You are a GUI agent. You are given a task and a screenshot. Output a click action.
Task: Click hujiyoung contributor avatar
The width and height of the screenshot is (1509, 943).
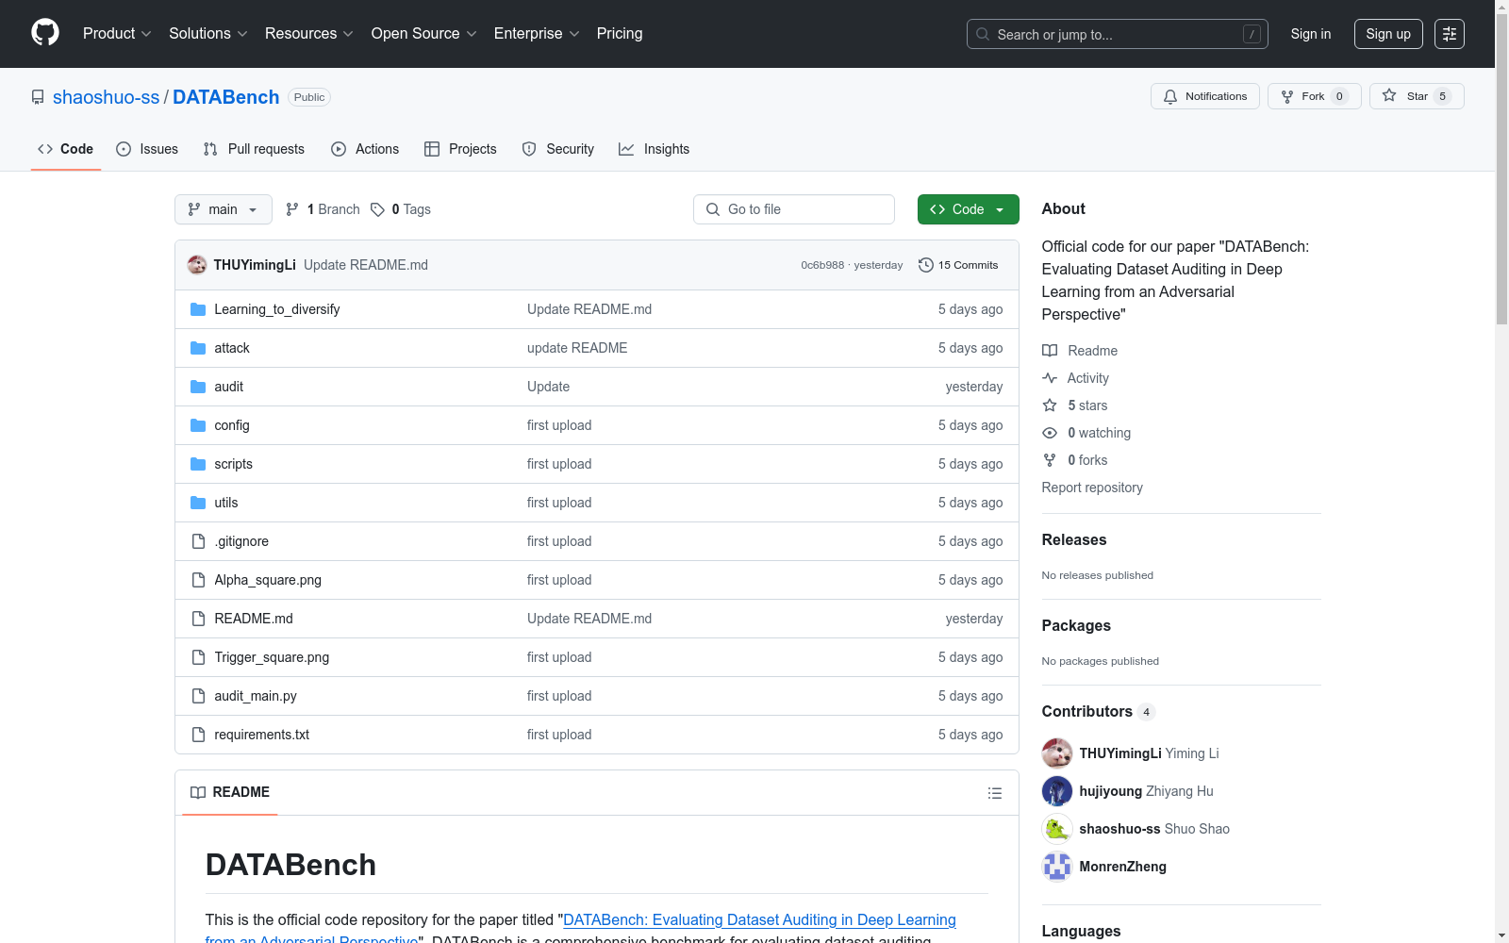[x=1057, y=791]
